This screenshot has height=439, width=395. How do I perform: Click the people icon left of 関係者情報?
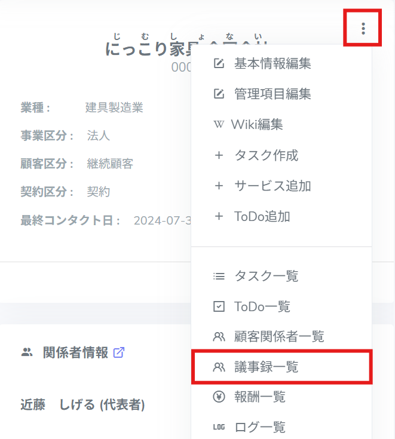click(27, 352)
